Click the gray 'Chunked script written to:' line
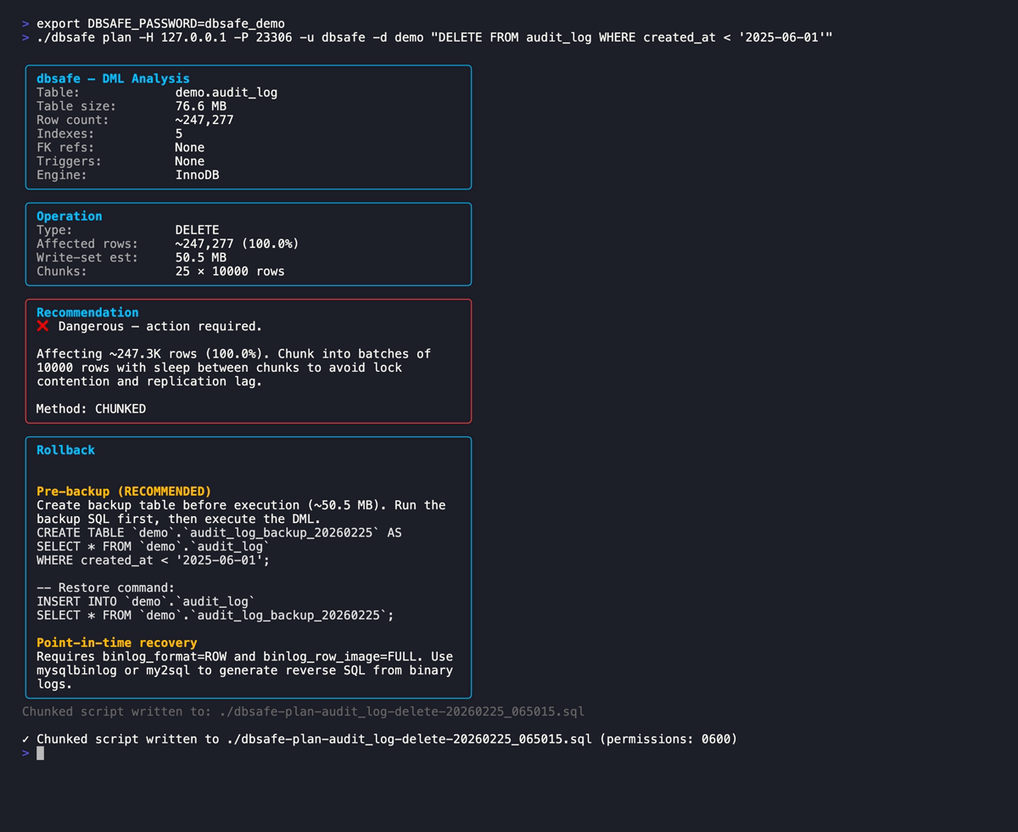This screenshot has width=1018, height=832. (303, 711)
